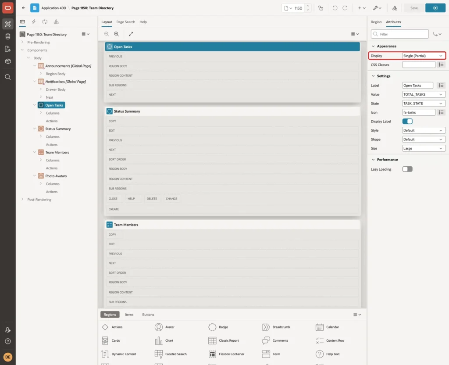
Task: Open the Style dropdown
Action: (x=423, y=130)
